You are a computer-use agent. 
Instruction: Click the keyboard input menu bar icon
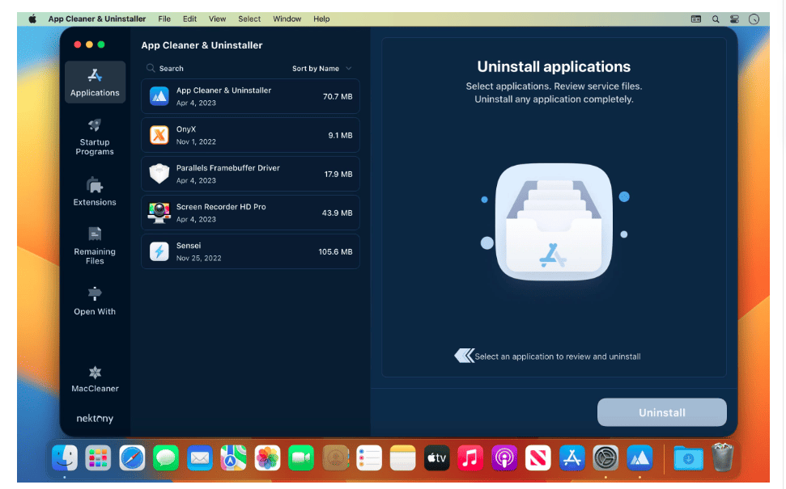click(x=696, y=19)
